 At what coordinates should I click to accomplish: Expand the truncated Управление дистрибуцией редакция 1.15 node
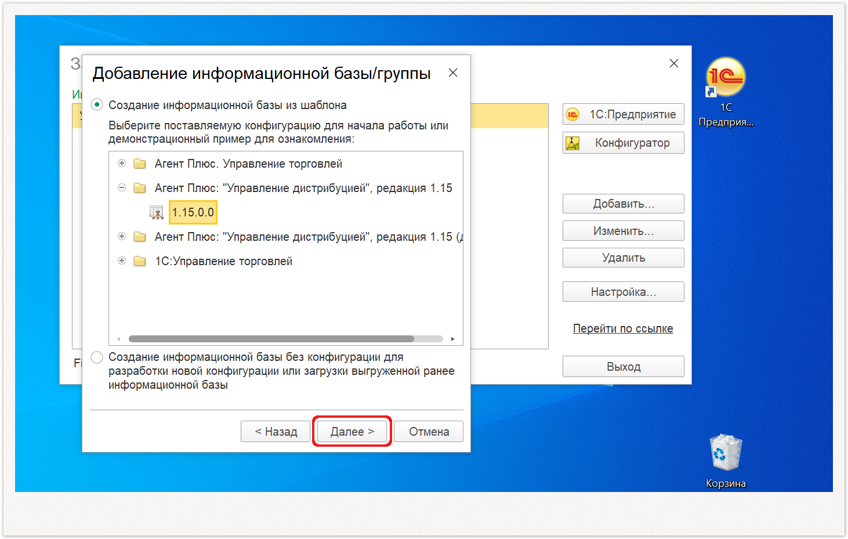(x=122, y=236)
